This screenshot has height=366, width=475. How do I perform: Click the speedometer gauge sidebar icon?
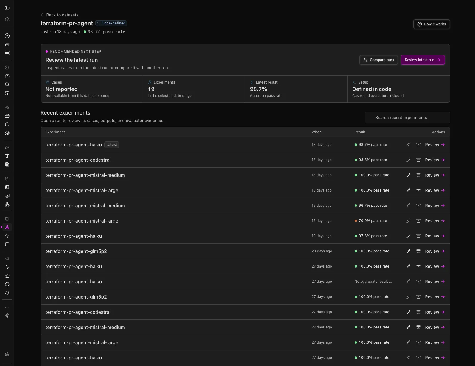[7, 76]
